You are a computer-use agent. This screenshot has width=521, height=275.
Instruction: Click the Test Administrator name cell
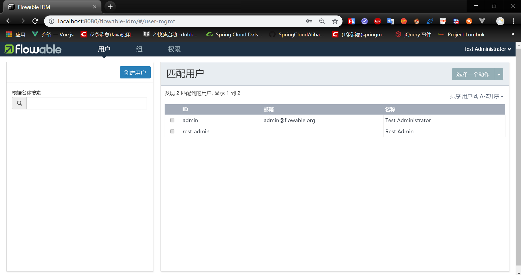click(x=444, y=120)
